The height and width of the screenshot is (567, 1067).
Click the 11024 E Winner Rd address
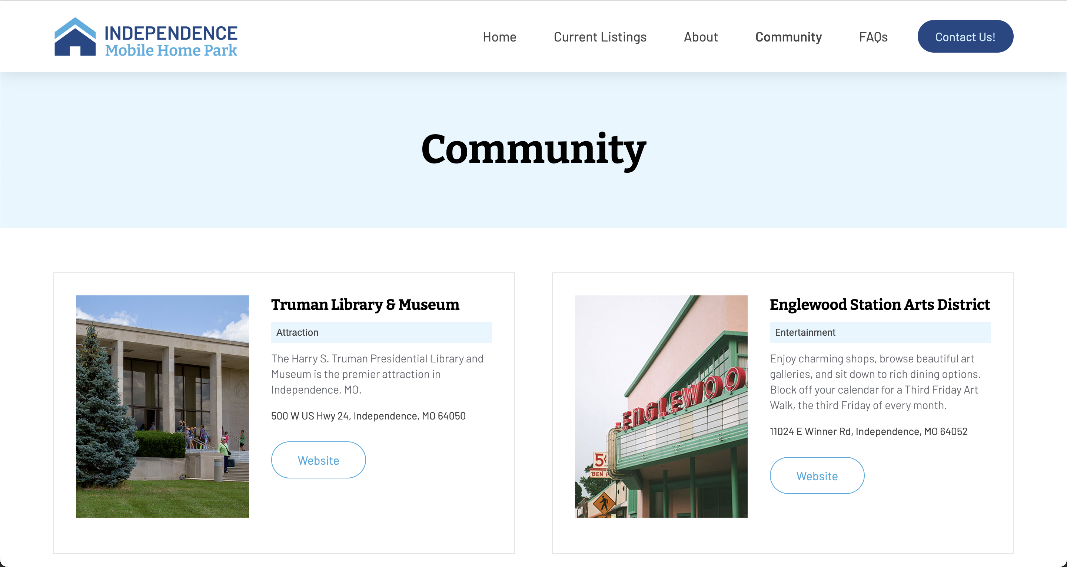tap(868, 431)
